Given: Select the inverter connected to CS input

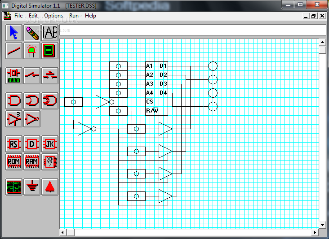Looking at the screenshot, I should coord(104,102).
